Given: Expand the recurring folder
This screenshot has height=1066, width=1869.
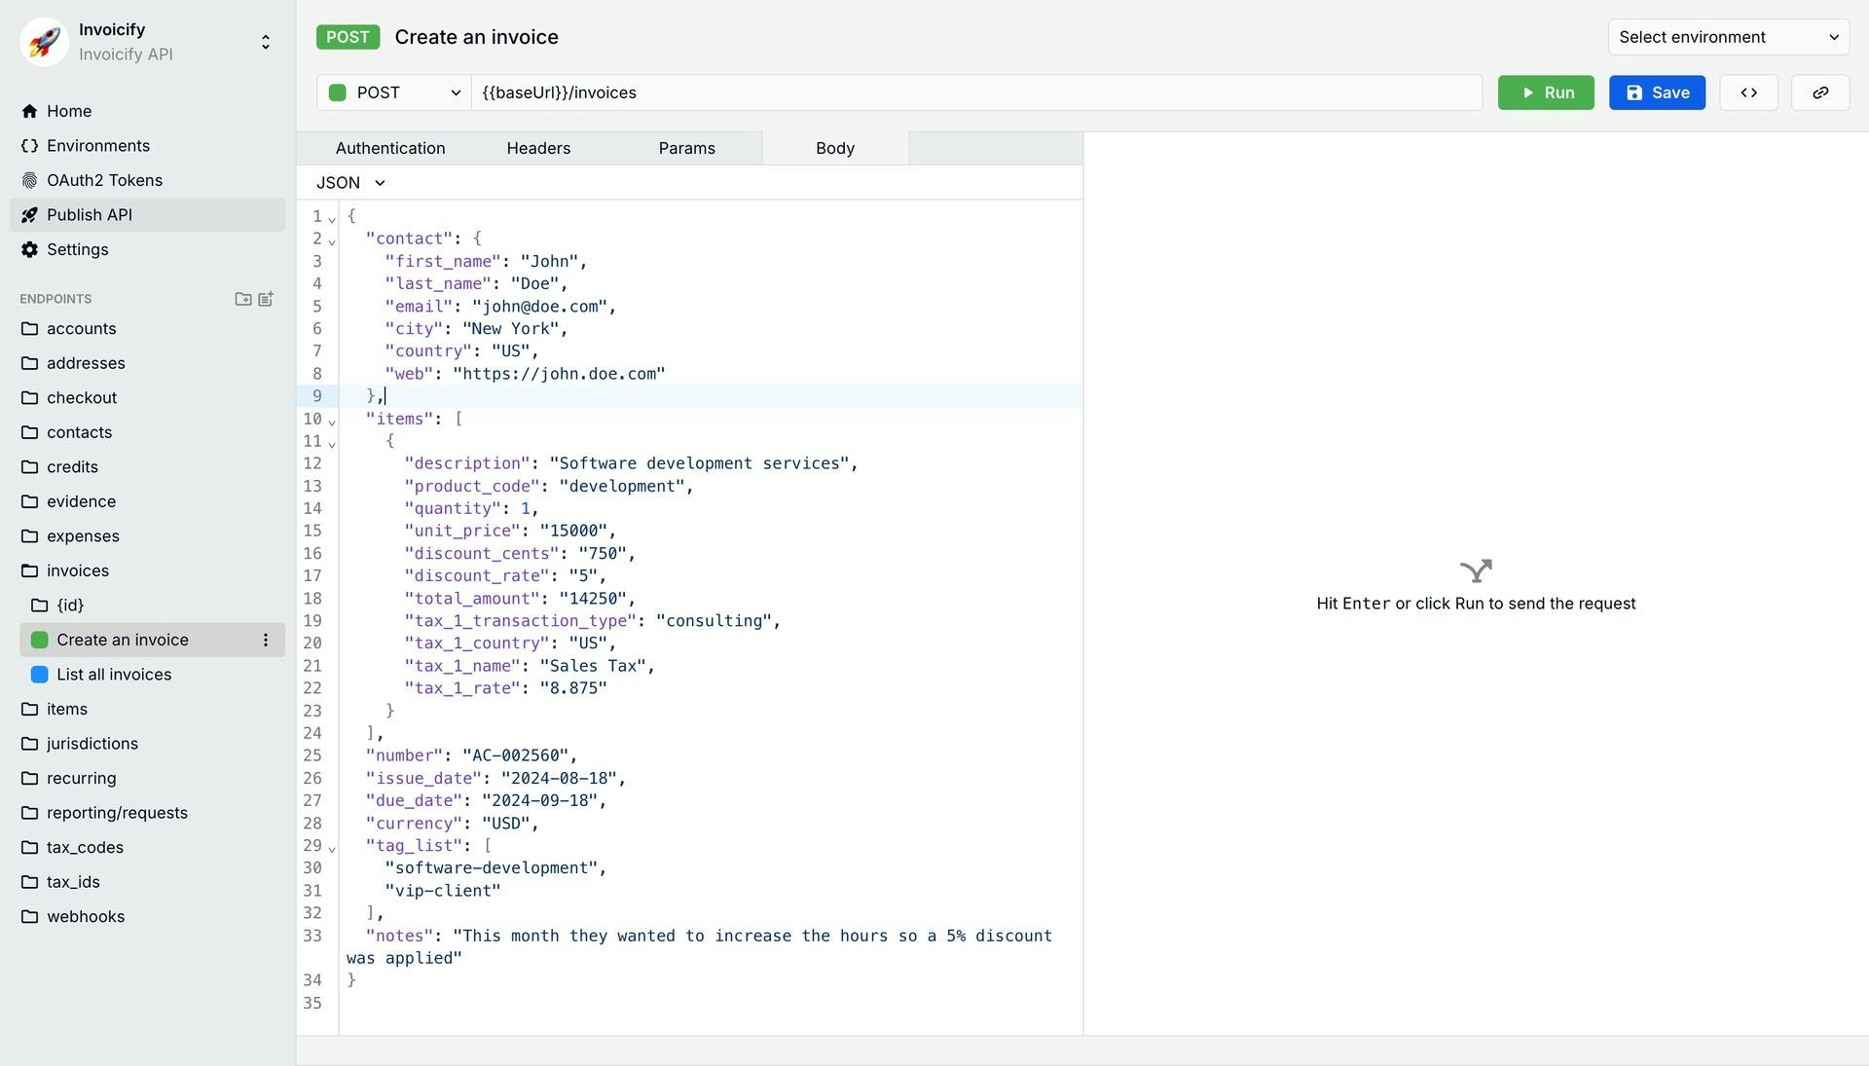Looking at the screenshot, I should [148, 779].
